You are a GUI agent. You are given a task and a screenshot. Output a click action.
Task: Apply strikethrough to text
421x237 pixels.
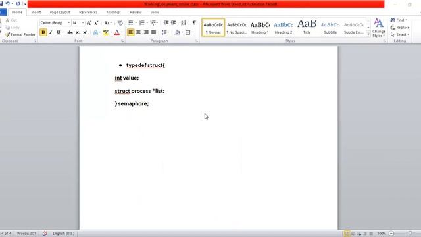[70, 32]
